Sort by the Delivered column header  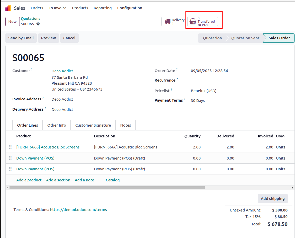[225, 136]
